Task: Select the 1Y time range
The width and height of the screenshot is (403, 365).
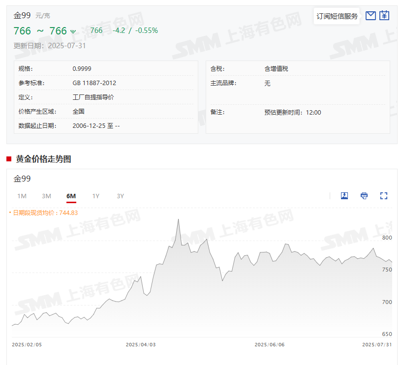Action: [95, 196]
